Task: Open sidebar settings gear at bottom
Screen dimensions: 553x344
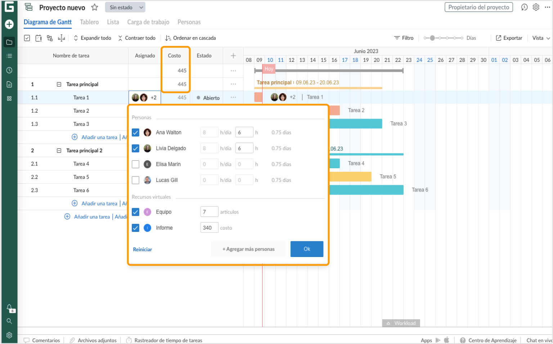Action: [x=9, y=335]
